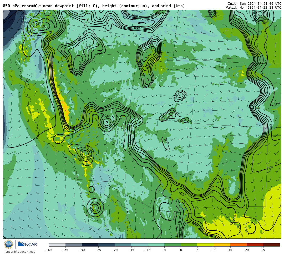Click the lightest gray colorbar swatch at -40

(57, 245)
